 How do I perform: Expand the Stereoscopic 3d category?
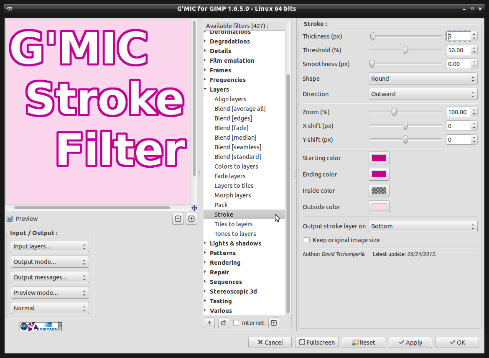(205, 291)
